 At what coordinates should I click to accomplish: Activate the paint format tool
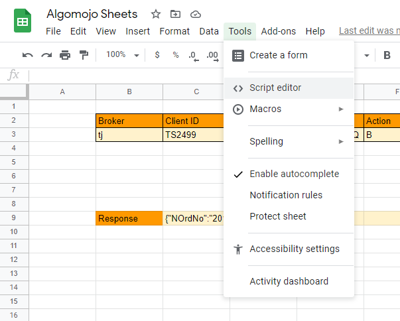click(84, 55)
